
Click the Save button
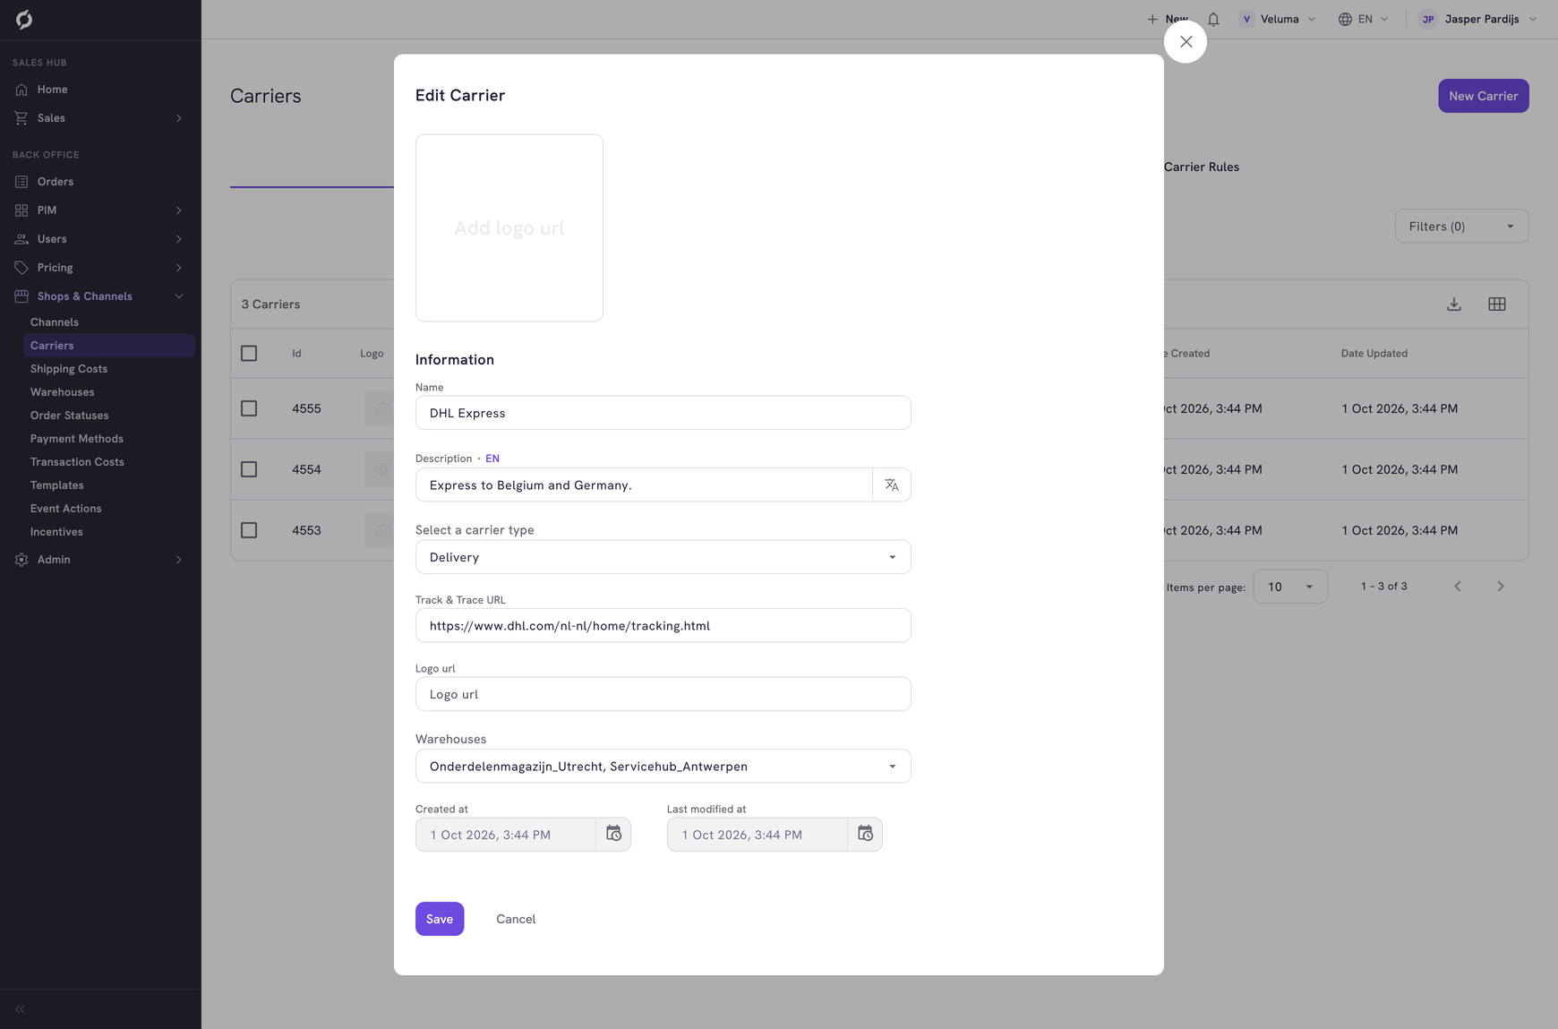[x=440, y=919]
